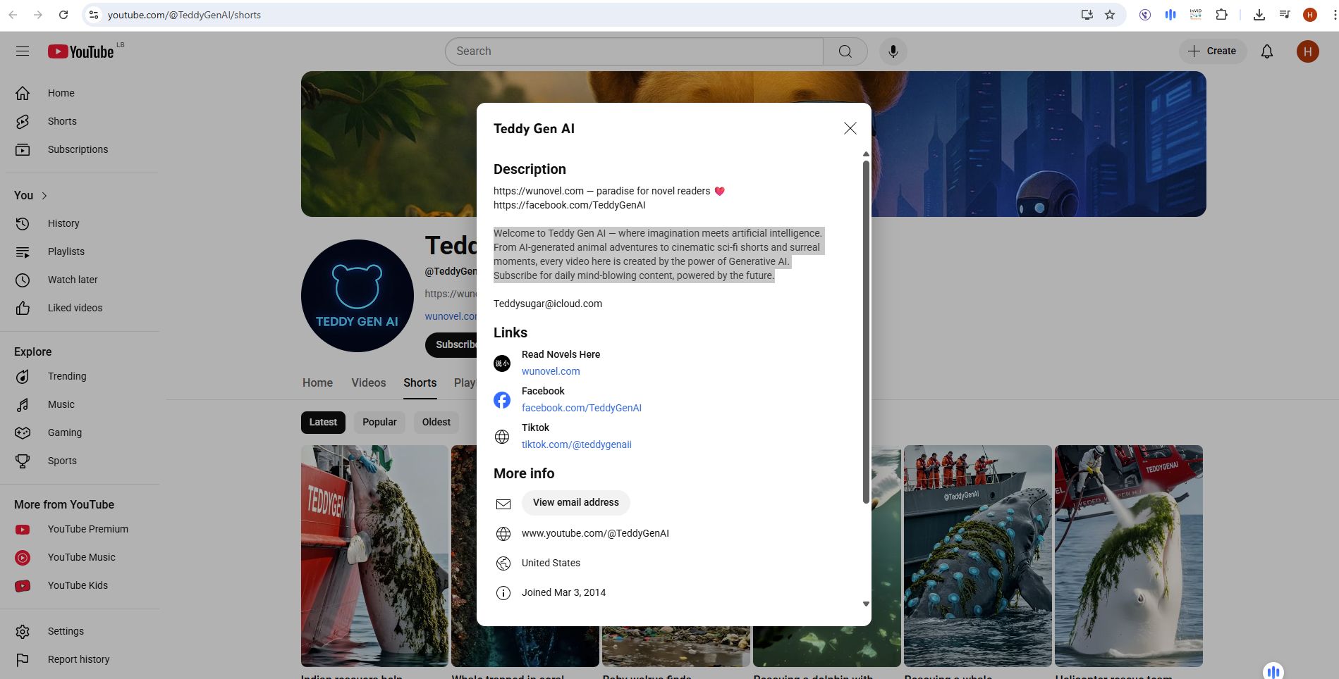Click the Facebook icon in Links
1339x679 pixels.
click(502, 400)
